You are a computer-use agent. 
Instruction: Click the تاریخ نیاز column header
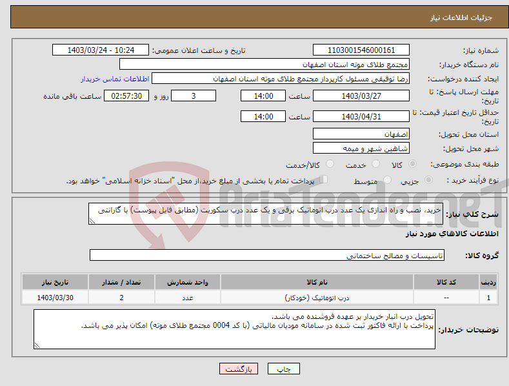tap(55, 282)
